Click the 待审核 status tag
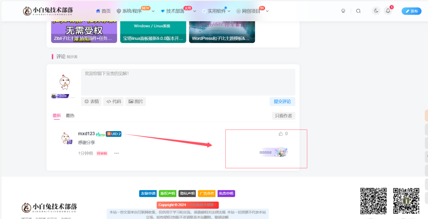This screenshot has height=219, width=428. (102, 154)
